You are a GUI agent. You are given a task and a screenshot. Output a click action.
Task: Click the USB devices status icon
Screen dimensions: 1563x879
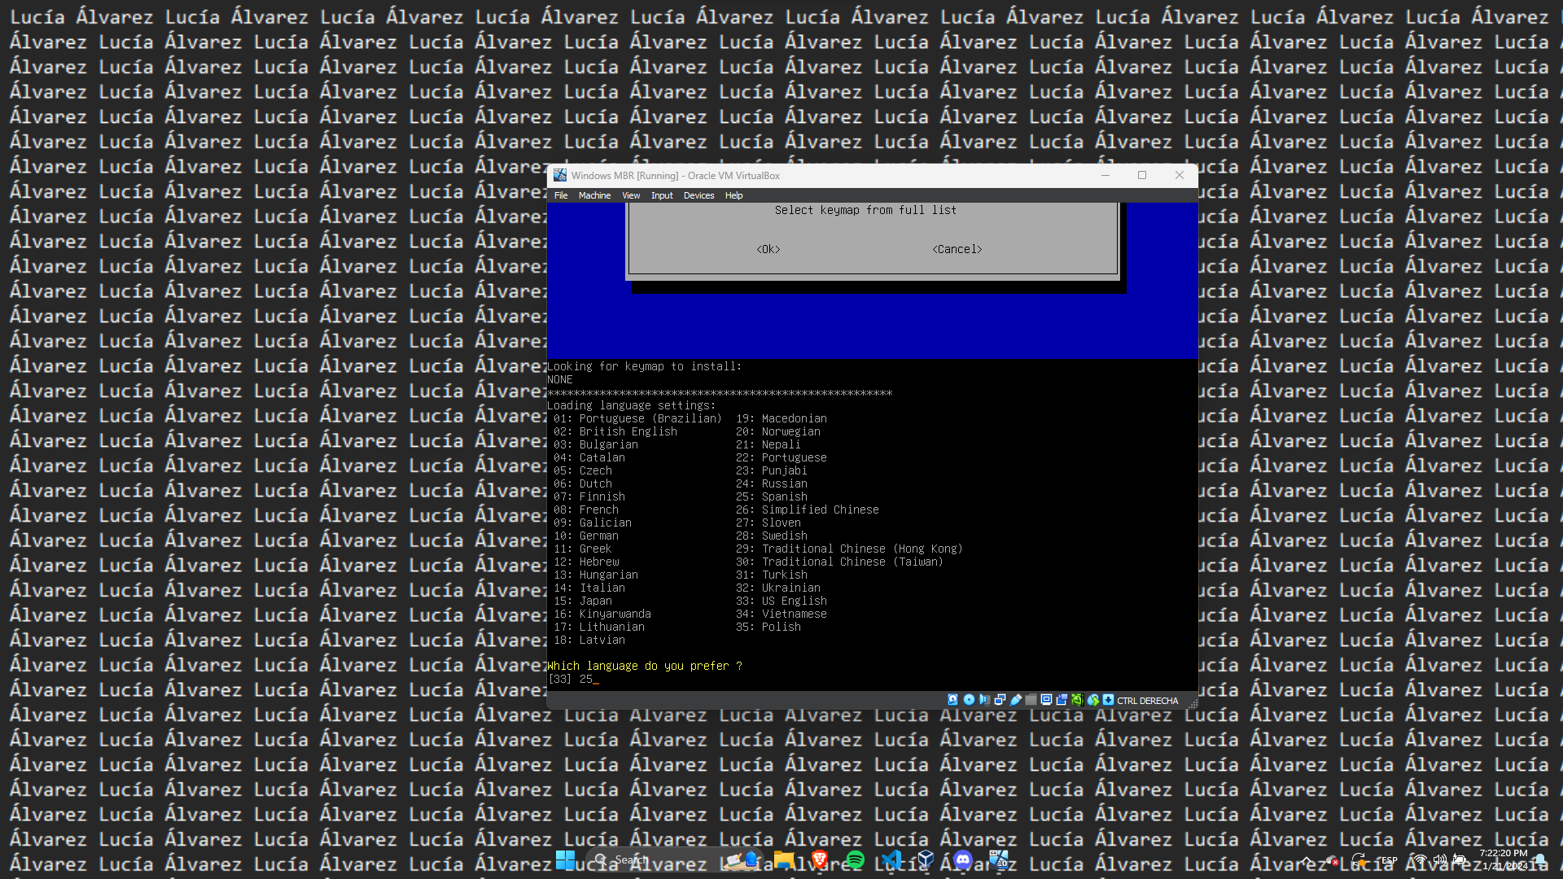coord(1016,700)
